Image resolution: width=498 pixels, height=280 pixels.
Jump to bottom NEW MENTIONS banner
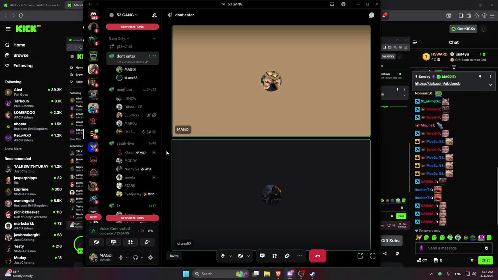click(x=132, y=218)
